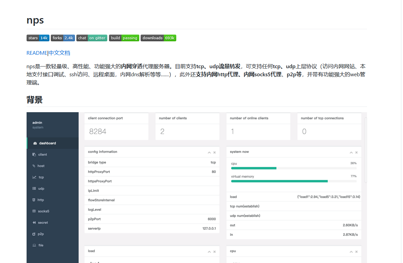Collapse the config information panel
This screenshot has width=403, height=263.
tap(209, 152)
